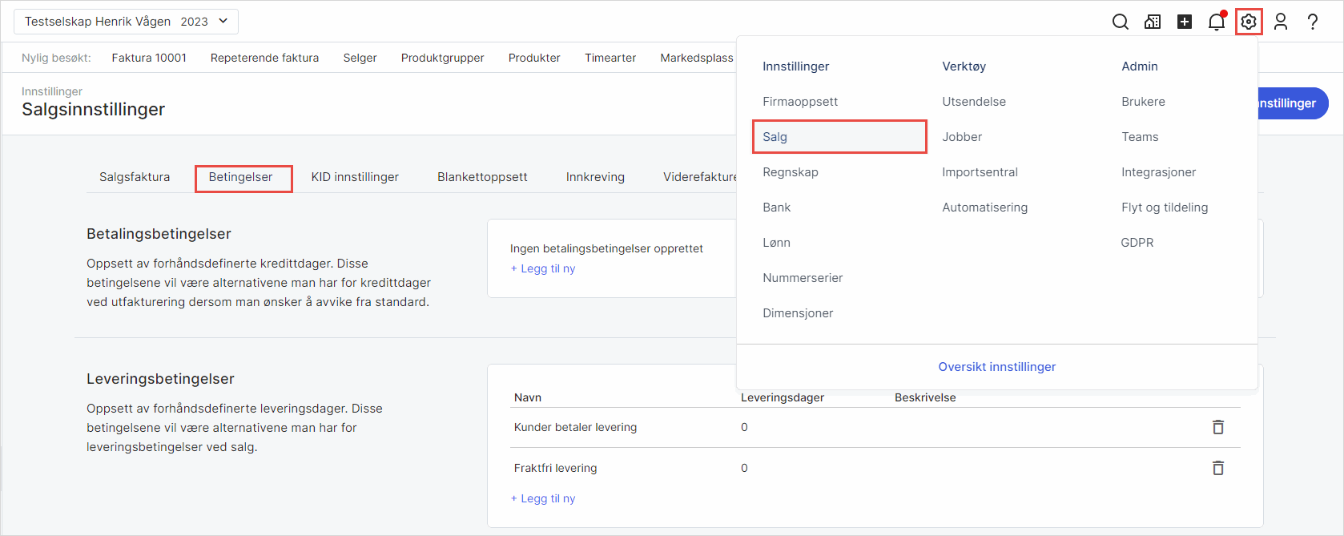Image resolution: width=1344 pixels, height=536 pixels.
Task: Click the settings gear icon
Action: click(x=1248, y=22)
